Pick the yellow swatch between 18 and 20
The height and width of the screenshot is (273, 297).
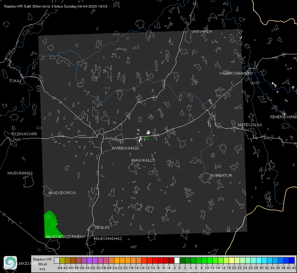231,260
